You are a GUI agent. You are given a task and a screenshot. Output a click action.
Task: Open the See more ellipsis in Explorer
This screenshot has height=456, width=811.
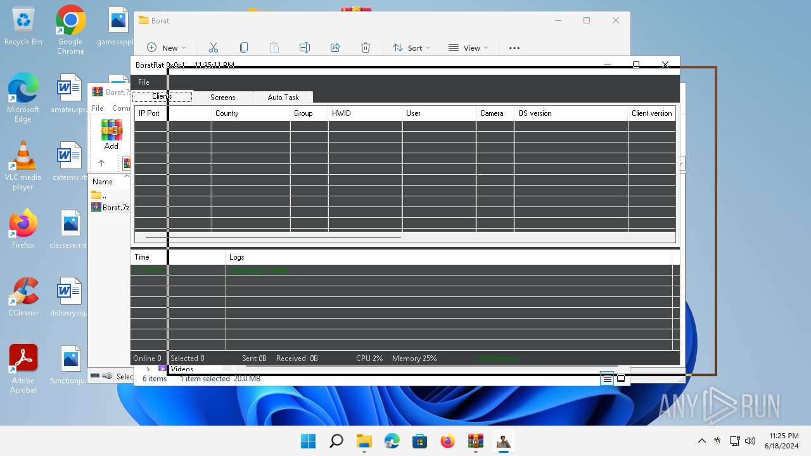514,47
